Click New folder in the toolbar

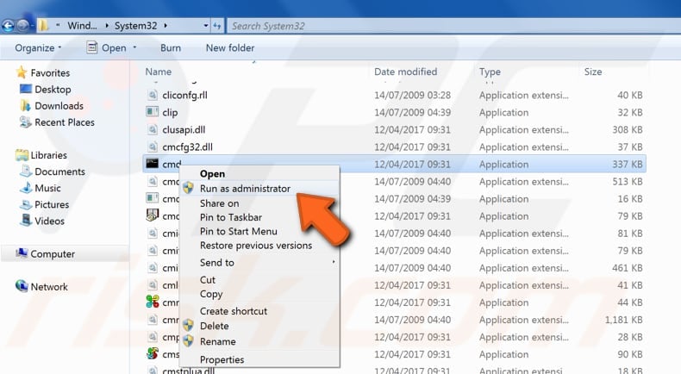click(x=230, y=47)
